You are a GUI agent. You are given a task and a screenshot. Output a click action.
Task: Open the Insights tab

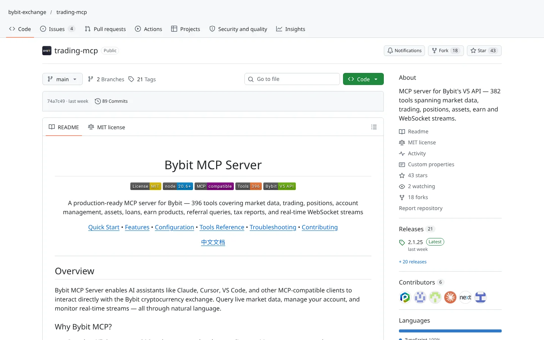[x=291, y=29]
